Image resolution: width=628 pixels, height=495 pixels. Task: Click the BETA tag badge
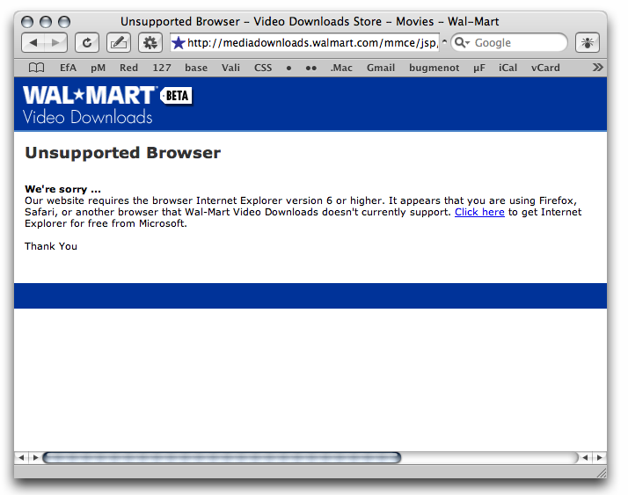176,96
